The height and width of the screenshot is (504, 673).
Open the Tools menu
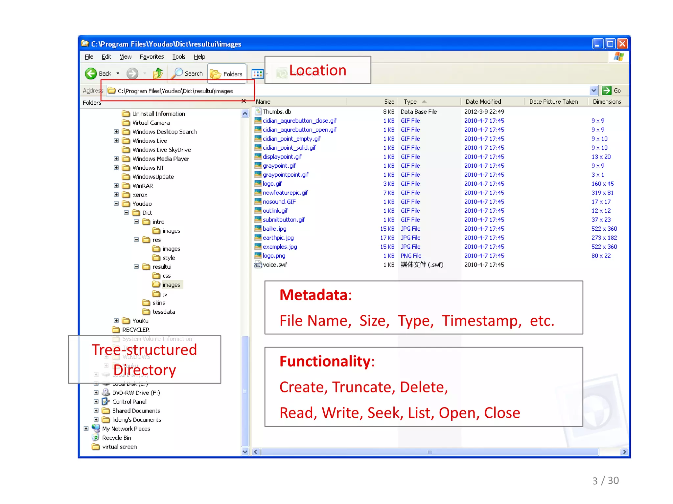(179, 57)
